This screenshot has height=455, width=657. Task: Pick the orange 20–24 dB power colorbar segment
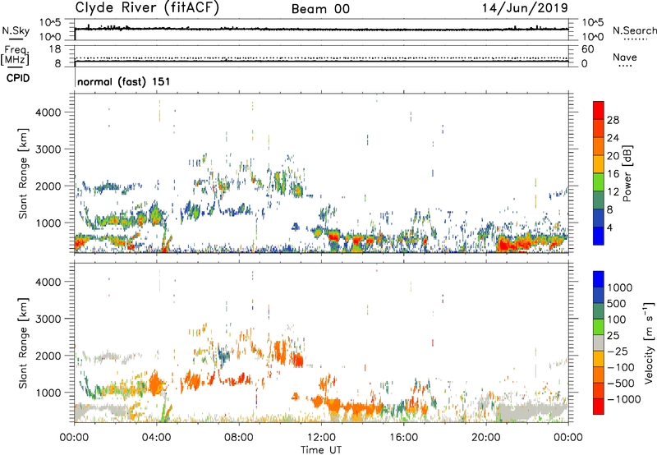(599, 147)
